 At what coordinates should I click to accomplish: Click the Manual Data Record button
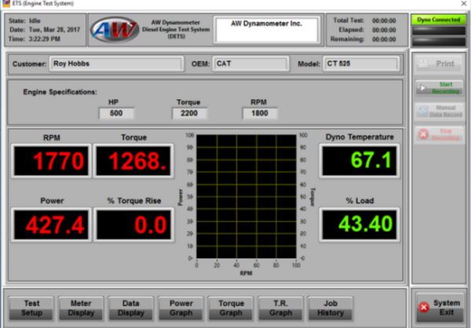coord(438,111)
